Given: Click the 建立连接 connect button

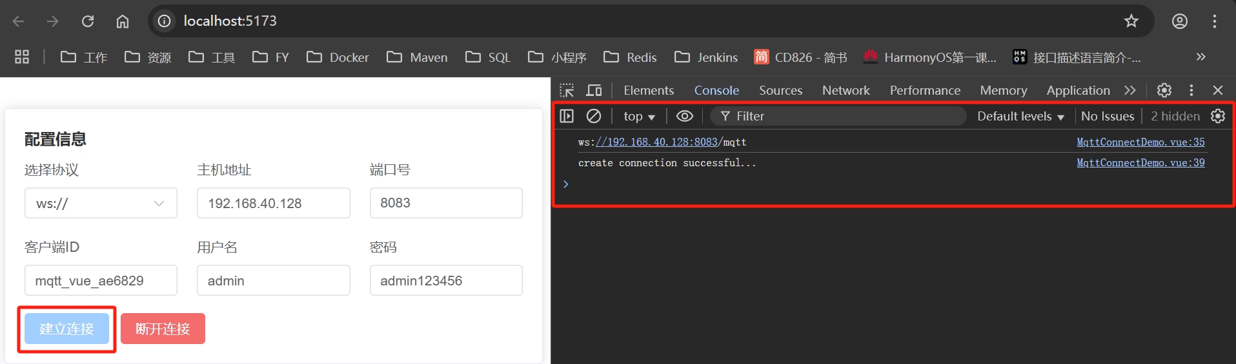Looking at the screenshot, I should tap(67, 329).
